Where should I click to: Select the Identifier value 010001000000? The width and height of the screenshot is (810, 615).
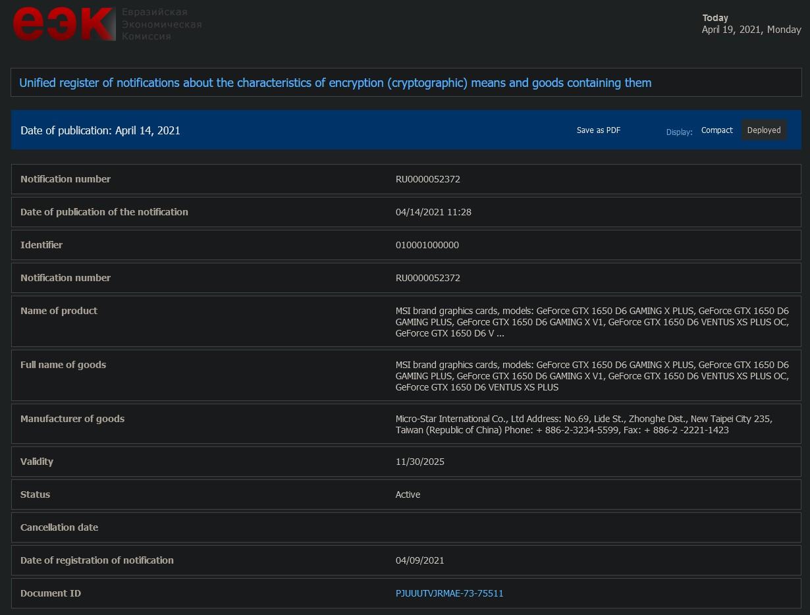[427, 245]
